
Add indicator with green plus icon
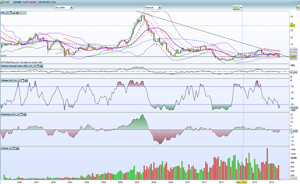pos(24,13)
